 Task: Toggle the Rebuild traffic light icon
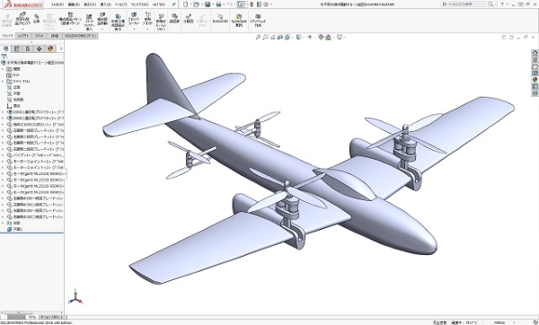pos(252,4)
